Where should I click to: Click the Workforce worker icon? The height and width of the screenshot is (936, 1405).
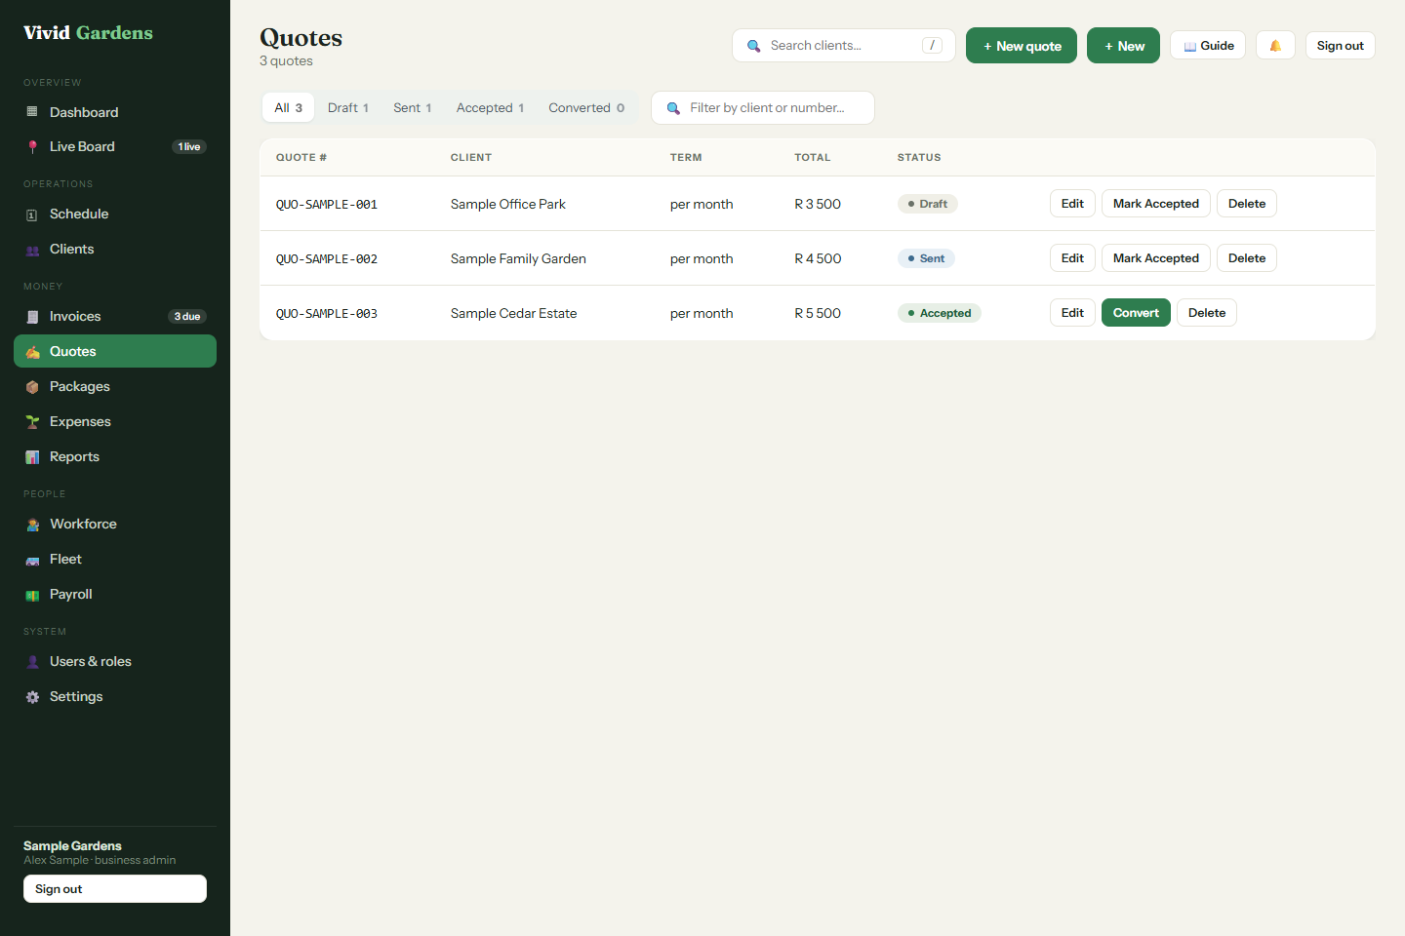32,525
